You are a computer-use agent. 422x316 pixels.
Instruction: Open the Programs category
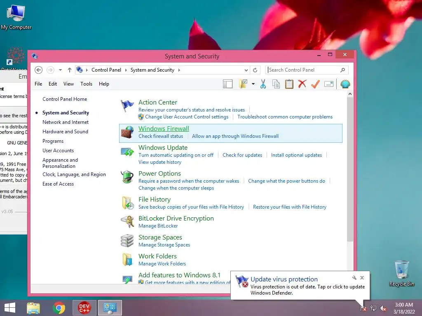pos(53,141)
